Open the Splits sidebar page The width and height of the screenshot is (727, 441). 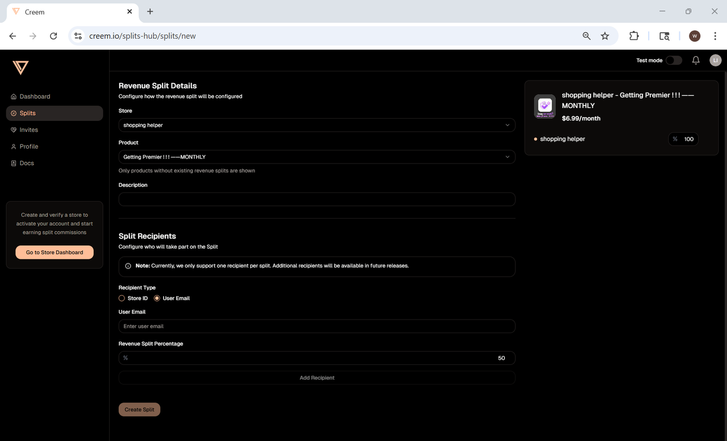[55, 113]
